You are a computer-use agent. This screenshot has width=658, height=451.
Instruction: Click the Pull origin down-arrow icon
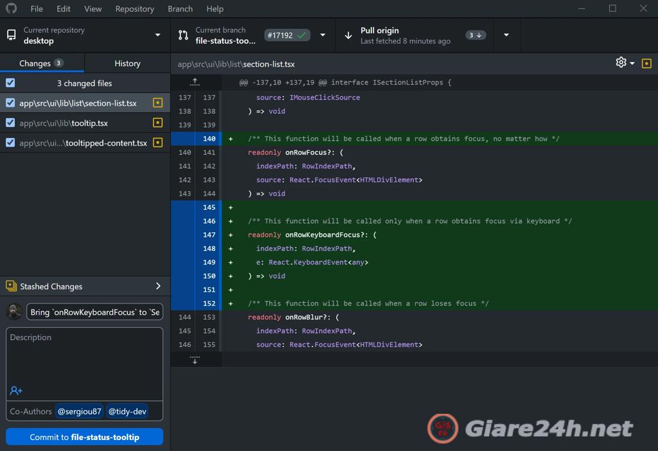coord(348,35)
